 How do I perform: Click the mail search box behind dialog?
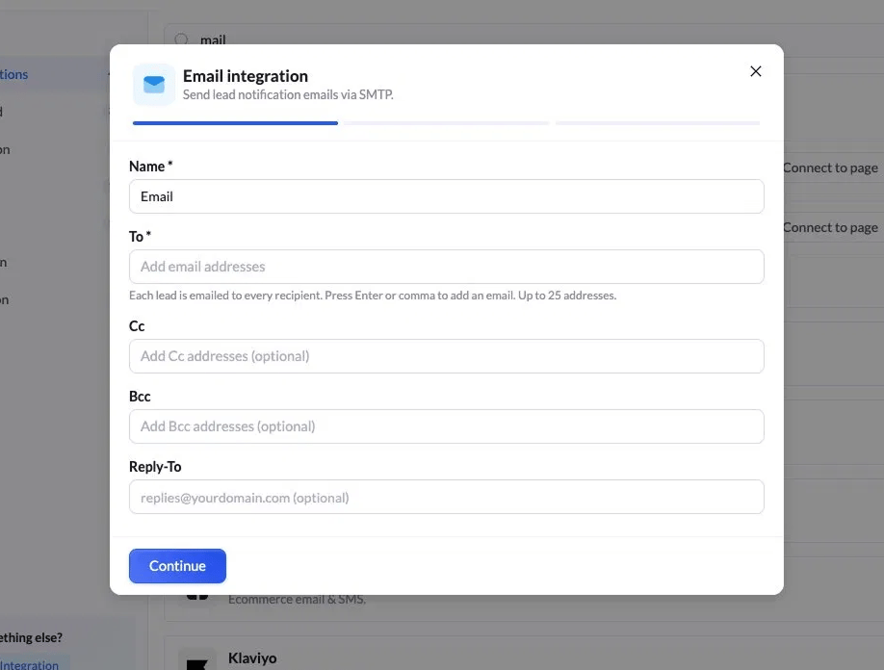click(524, 39)
